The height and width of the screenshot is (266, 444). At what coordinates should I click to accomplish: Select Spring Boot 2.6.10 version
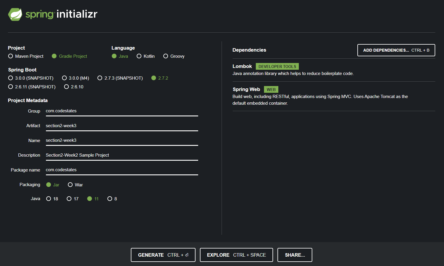click(74, 87)
